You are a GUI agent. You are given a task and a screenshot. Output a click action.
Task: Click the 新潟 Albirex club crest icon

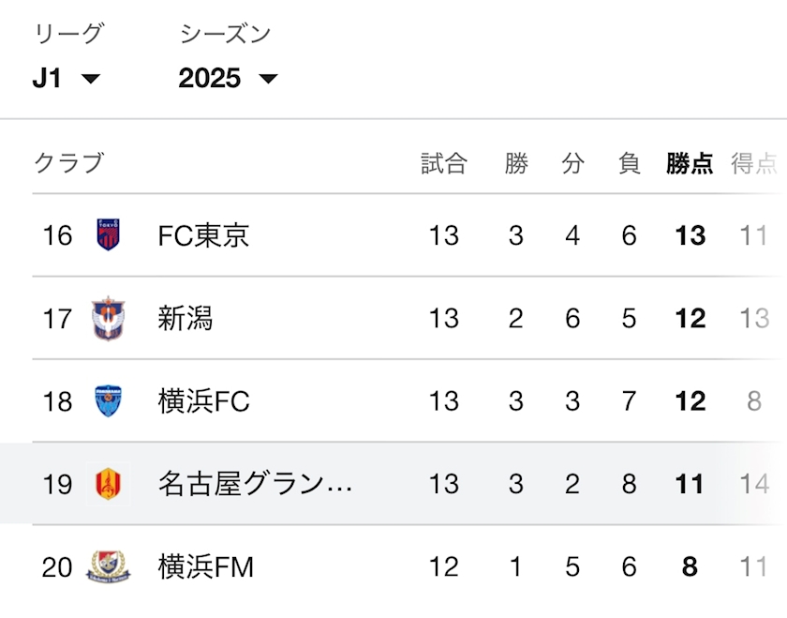(108, 318)
